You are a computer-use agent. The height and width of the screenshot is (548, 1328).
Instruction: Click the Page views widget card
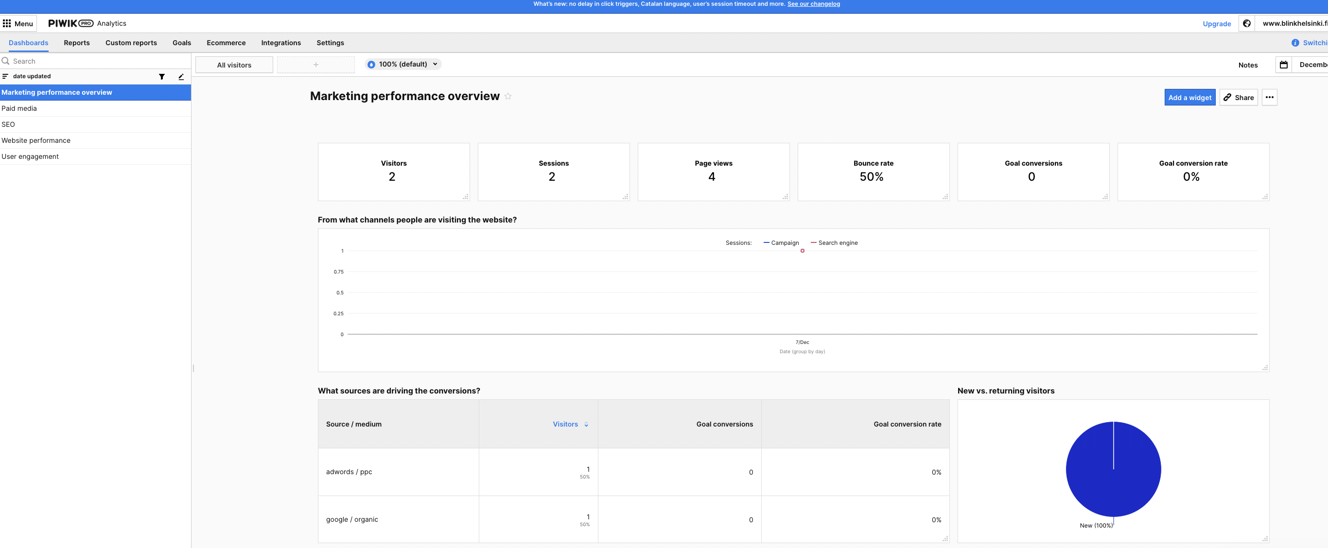[x=714, y=171]
